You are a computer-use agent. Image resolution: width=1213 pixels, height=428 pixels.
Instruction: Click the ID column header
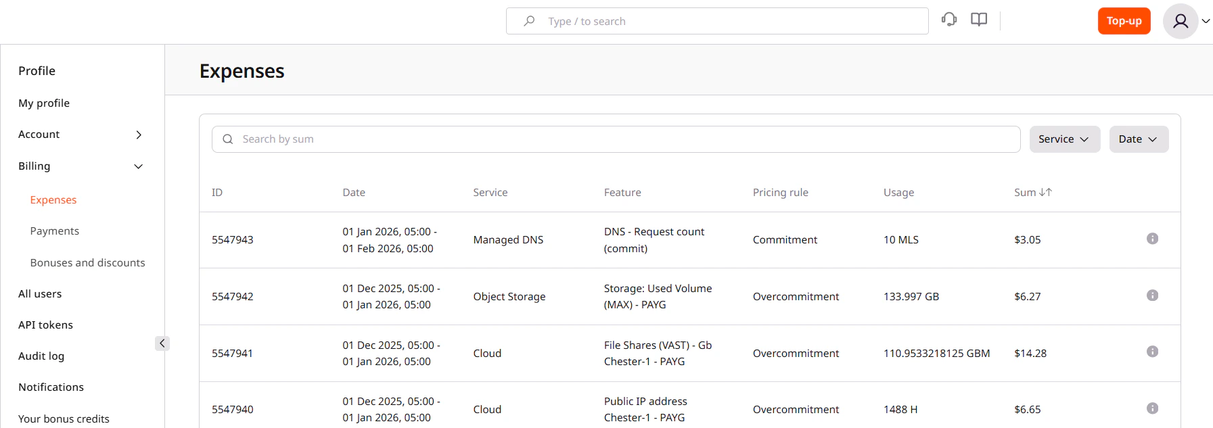click(217, 192)
